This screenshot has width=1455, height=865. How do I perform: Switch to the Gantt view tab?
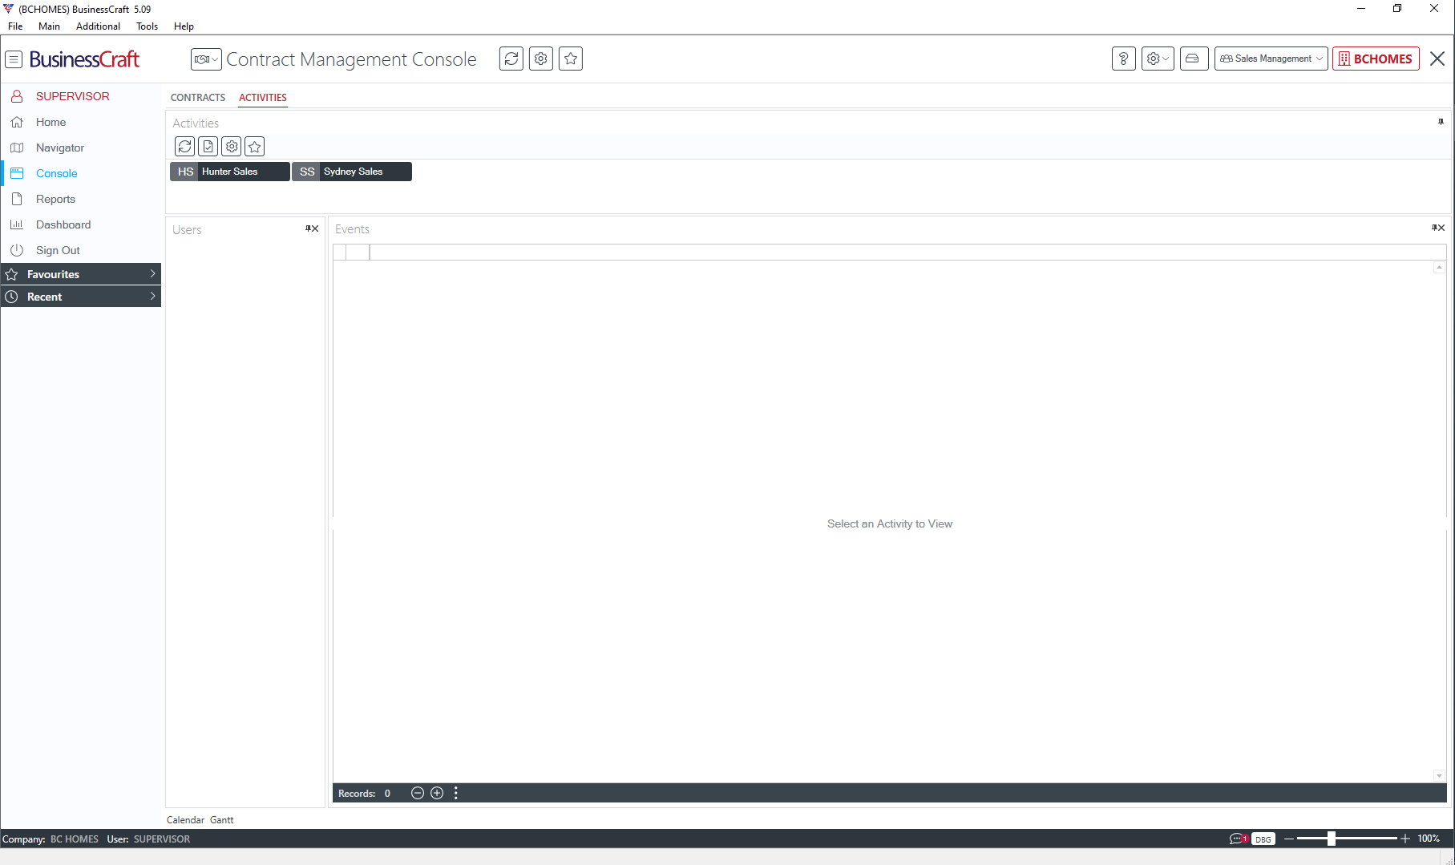(x=222, y=820)
